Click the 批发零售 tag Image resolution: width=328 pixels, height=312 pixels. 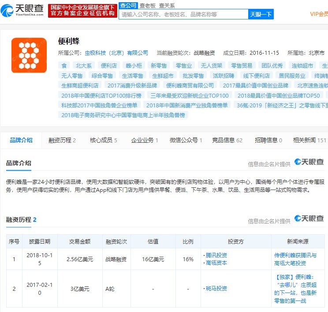[x=193, y=76]
